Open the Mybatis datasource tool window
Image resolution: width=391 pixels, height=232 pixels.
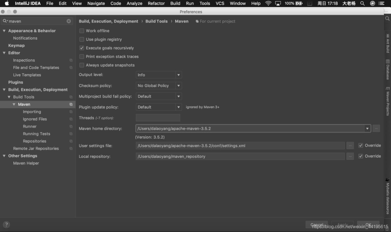[388, 196]
